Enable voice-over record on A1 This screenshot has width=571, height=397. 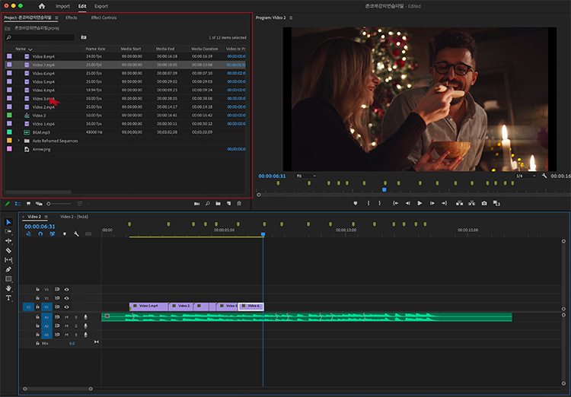(85, 317)
